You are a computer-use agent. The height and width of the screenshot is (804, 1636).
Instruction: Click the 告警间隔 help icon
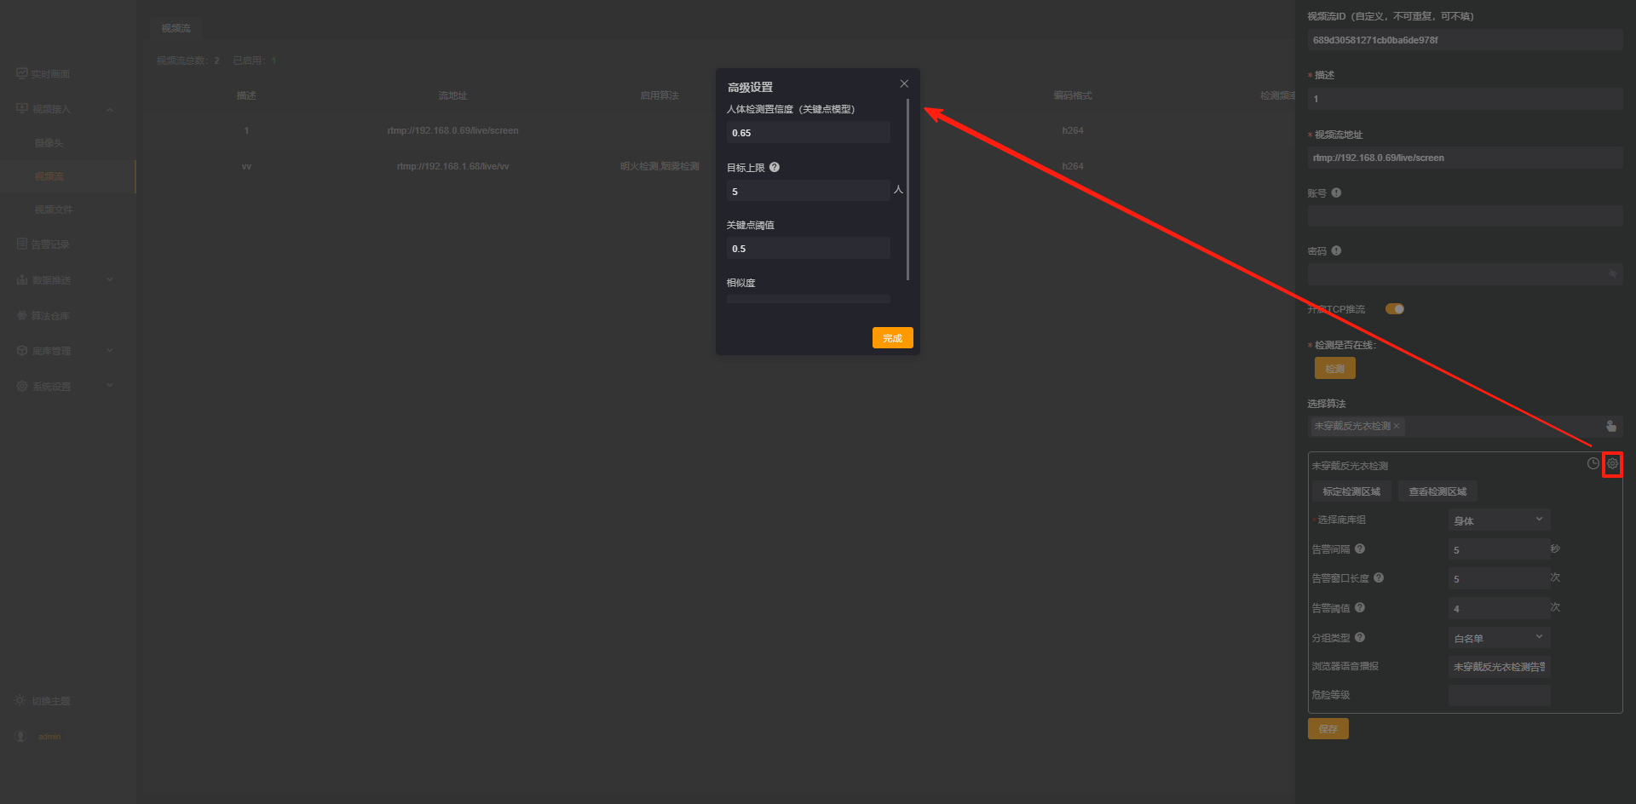pos(1360,548)
